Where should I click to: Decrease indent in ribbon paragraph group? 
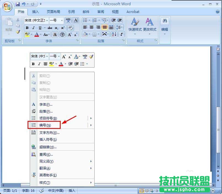(113, 20)
